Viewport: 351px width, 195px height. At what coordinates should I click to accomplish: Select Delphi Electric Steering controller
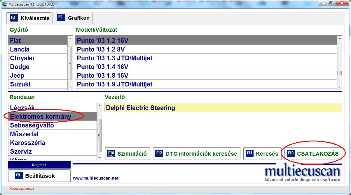(x=223, y=108)
